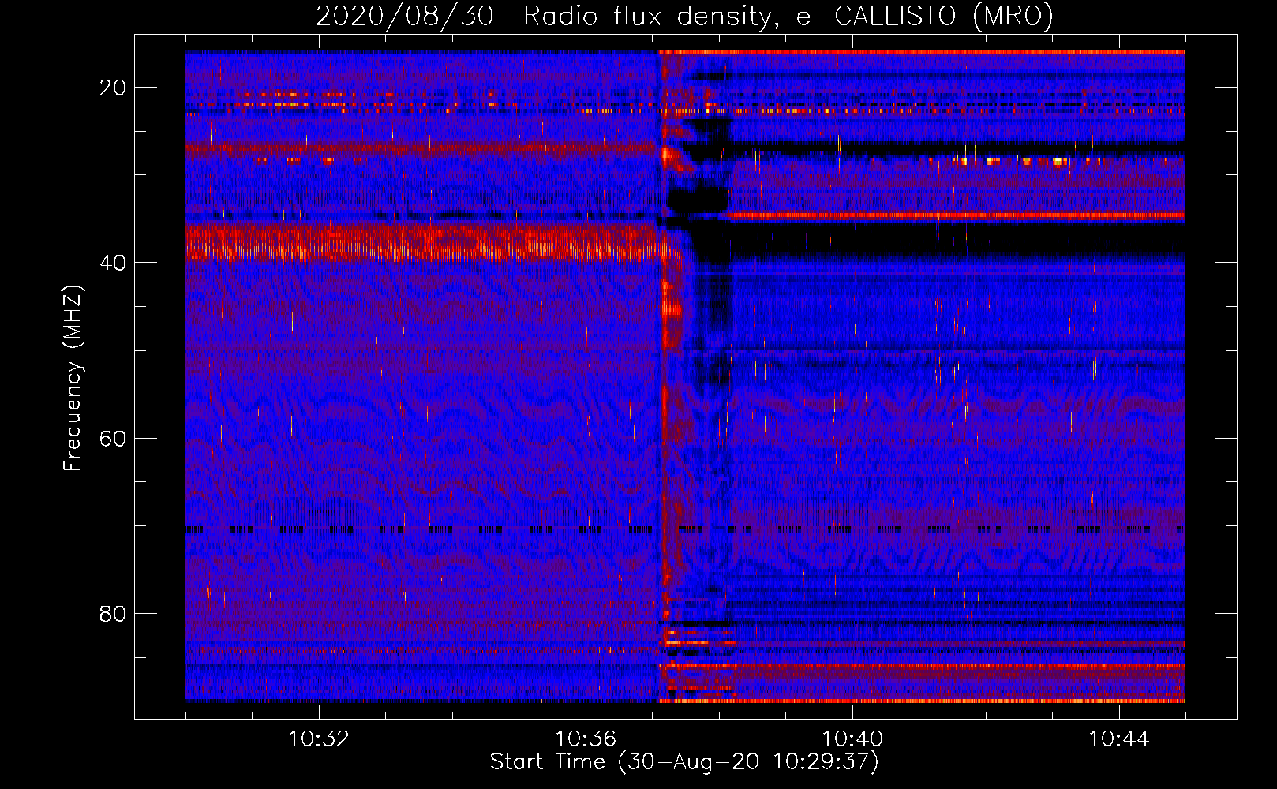
Task: Click the 10:40 time tick label
Action: (852, 739)
